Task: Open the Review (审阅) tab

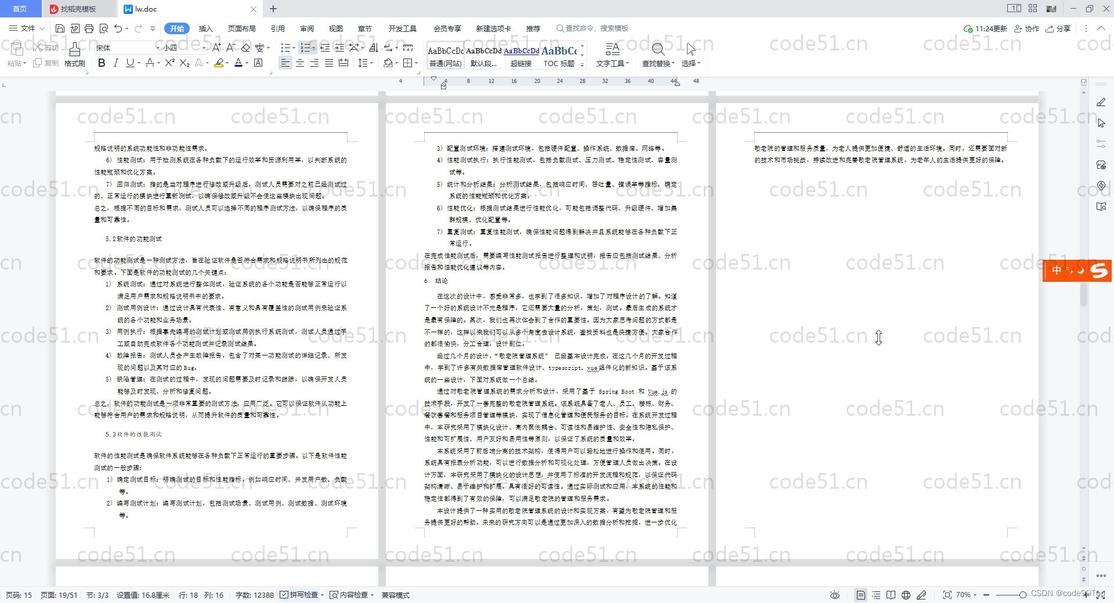Action: [306, 28]
